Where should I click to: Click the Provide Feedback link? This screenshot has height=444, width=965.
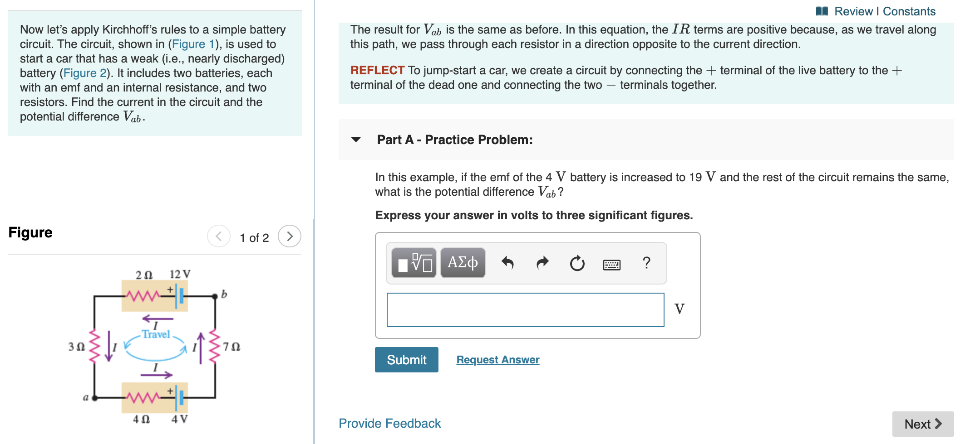tap(389, 423)
